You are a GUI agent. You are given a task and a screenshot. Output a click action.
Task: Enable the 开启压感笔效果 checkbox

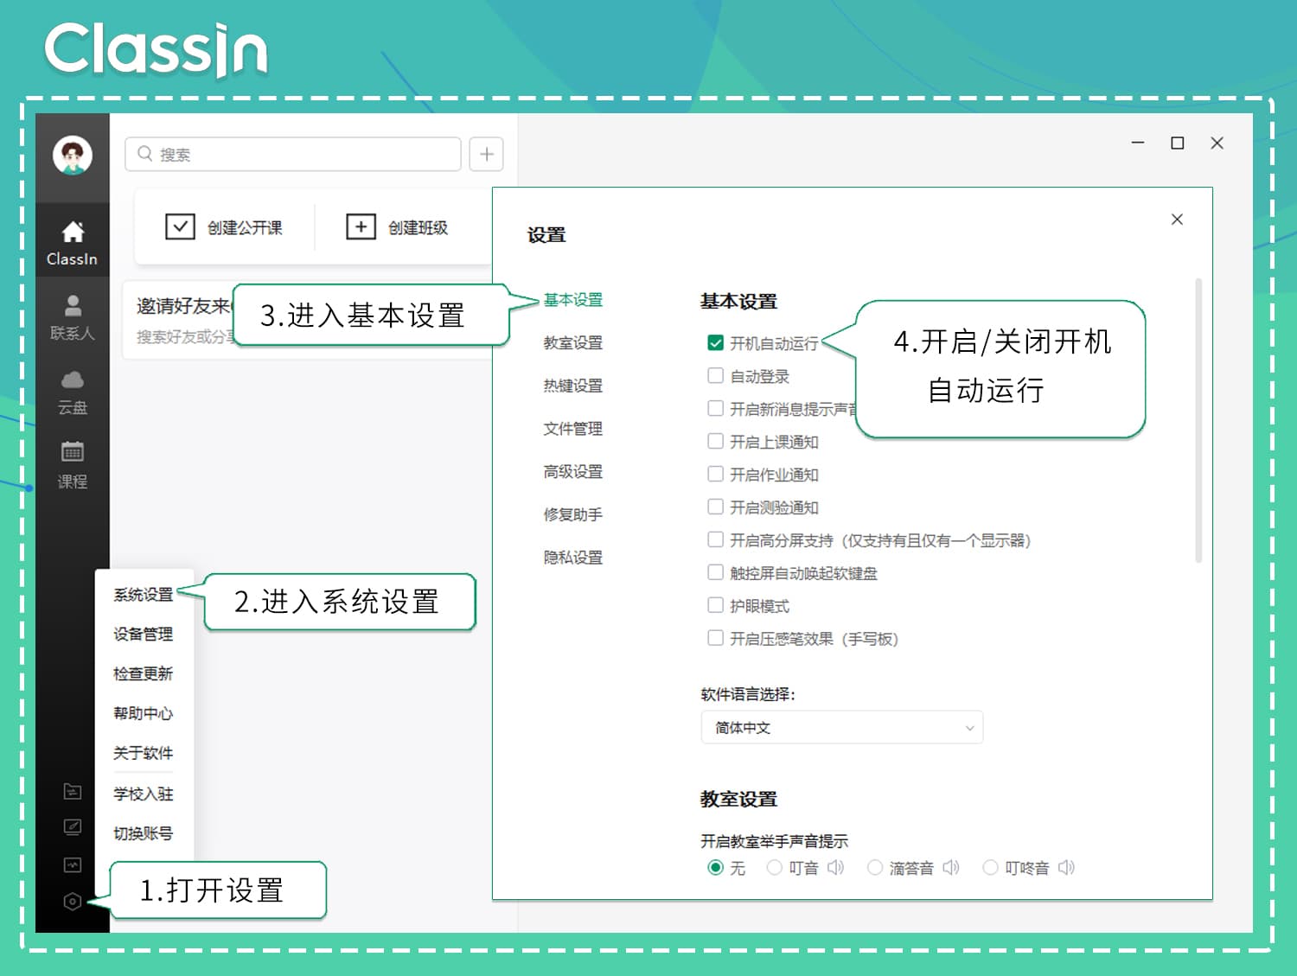pyautogui.click(x=715, y=638)
